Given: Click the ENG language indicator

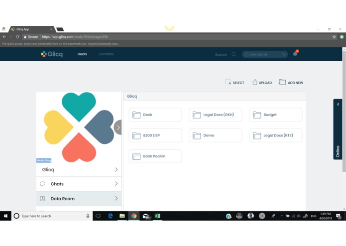Looking at the screenshot, I should 313,216.
